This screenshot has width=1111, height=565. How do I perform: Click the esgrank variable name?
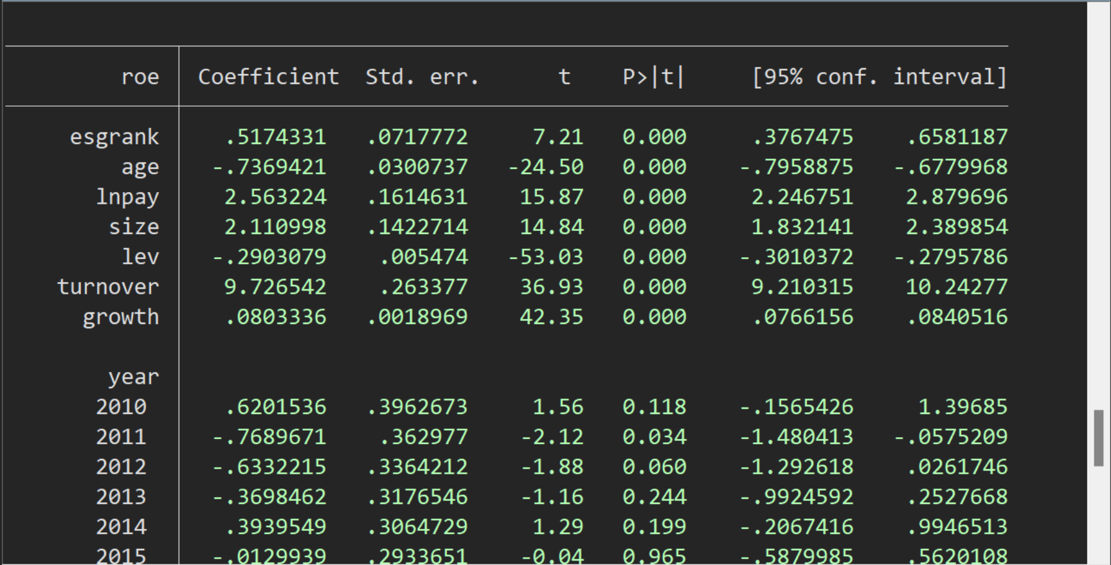[114, 137]
